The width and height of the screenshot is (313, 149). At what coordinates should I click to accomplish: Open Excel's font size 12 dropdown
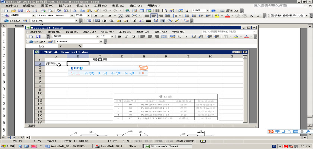click(x=112, y=37)
